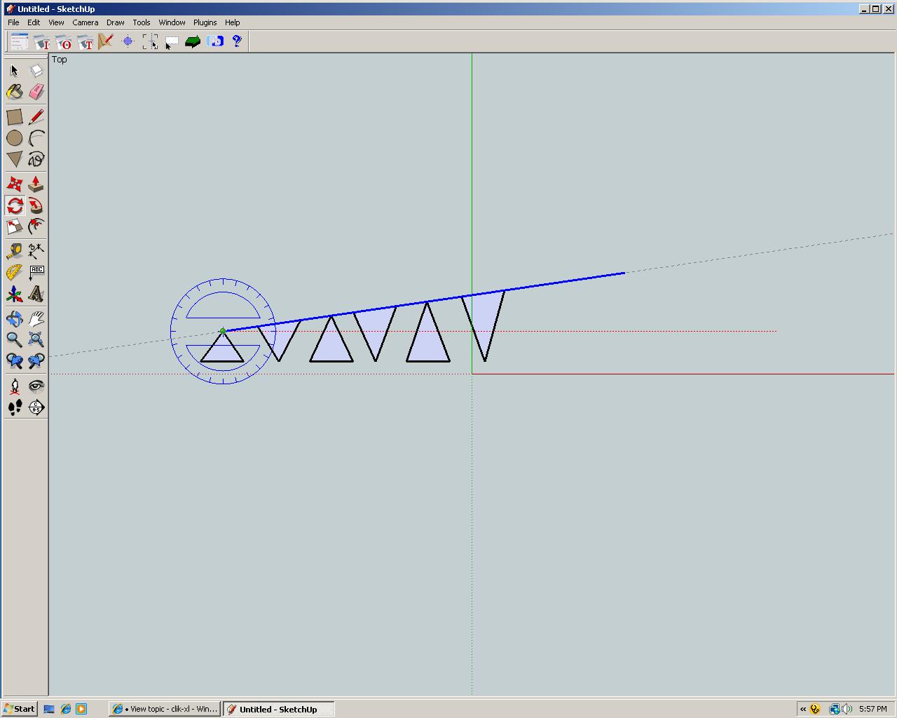Select the Rectangle drawing tool
Image resolution: width=897 pixels, height=718 pixels.
tap(15, 116)
